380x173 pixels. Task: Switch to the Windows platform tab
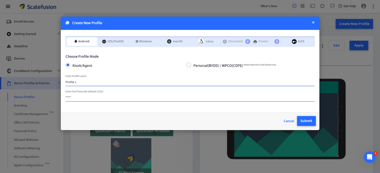pyautogui.click(x=144, y=41)
